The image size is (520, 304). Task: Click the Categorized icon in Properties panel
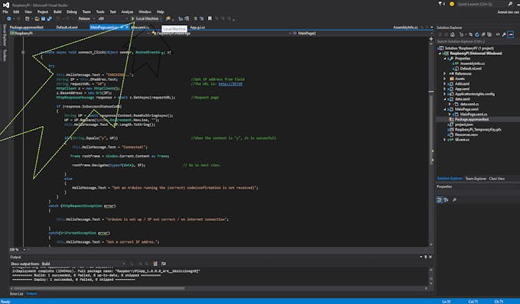click(440, 199)
